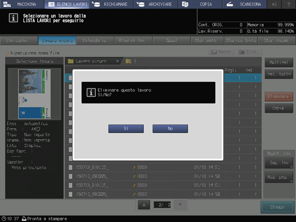Click the question mark help icon
Viewport: 296px width, 222px height.
click(289, 4)
